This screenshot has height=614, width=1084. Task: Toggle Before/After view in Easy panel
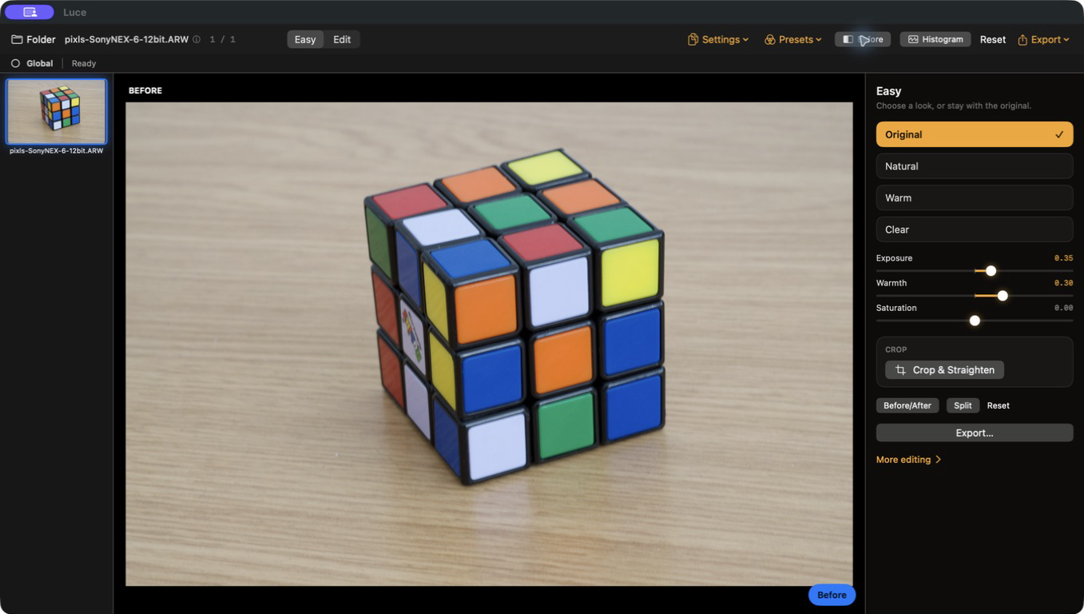point(907,405)
